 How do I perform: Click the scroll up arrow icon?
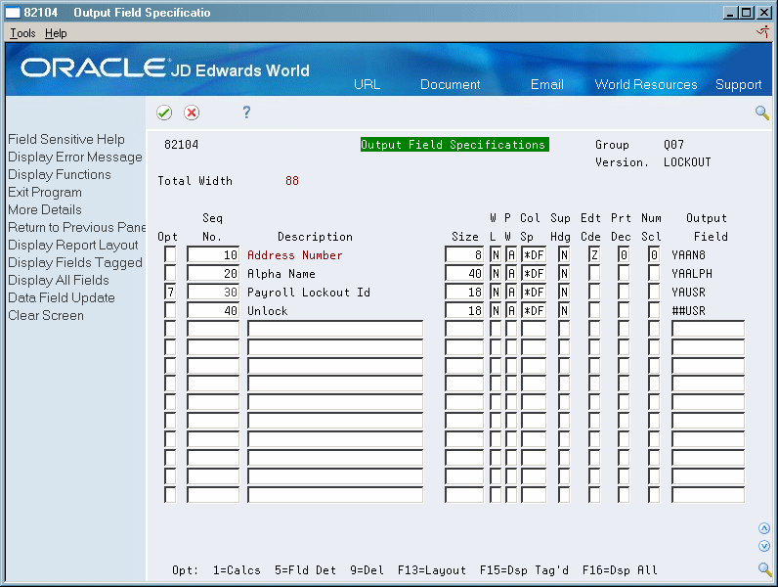[x=764, y=528]
